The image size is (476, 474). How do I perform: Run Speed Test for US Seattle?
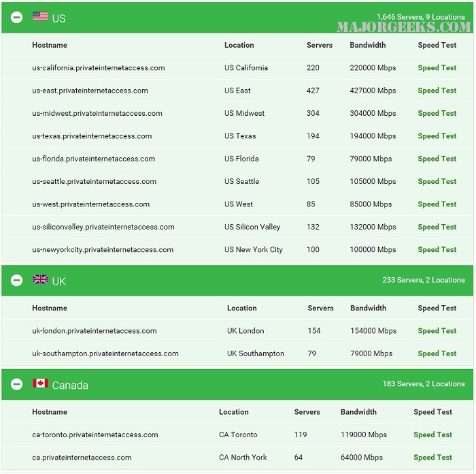point(437,182)
